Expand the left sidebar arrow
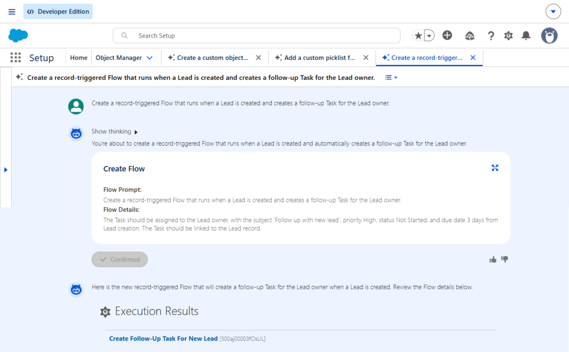The image size is (569, 352). coord(6,170)
